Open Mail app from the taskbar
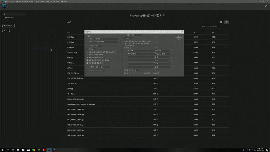This screenshot has height=152, width=270. 28,150
